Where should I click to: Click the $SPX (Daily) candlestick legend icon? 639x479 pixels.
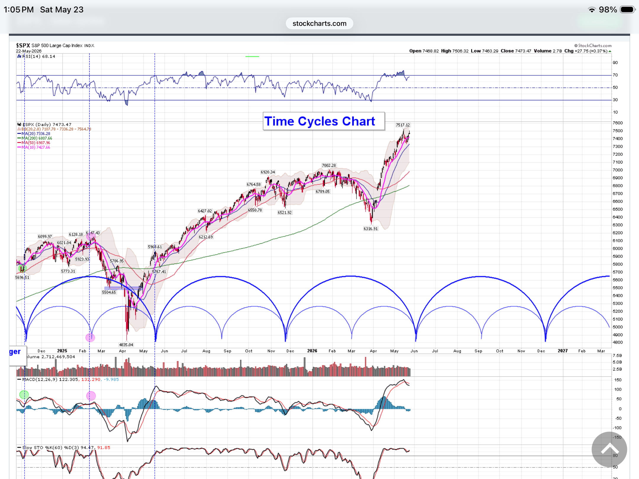pyautogui.click(x=19, y=124)
